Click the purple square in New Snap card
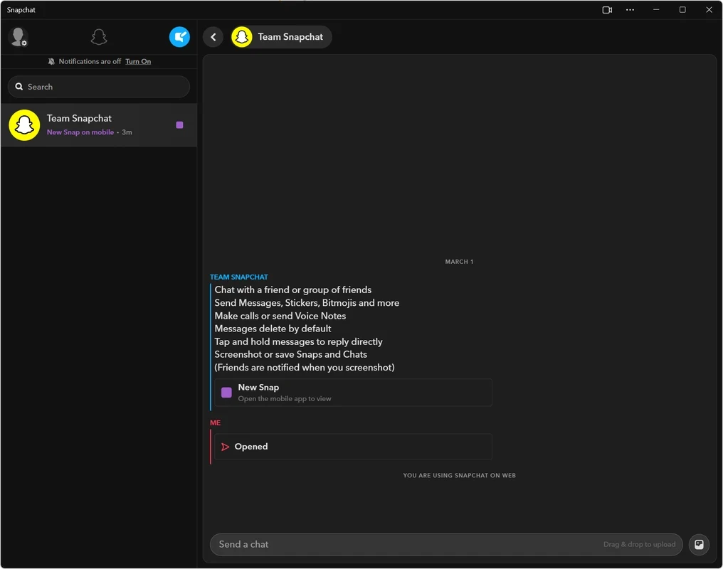 coord(226,393)
